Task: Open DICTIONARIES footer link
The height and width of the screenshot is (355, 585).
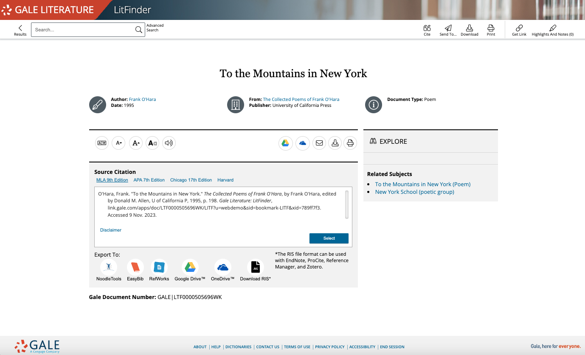Action: tap(238, 347)
